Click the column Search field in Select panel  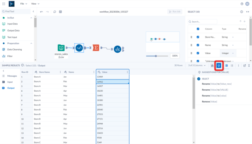[202, 22]
